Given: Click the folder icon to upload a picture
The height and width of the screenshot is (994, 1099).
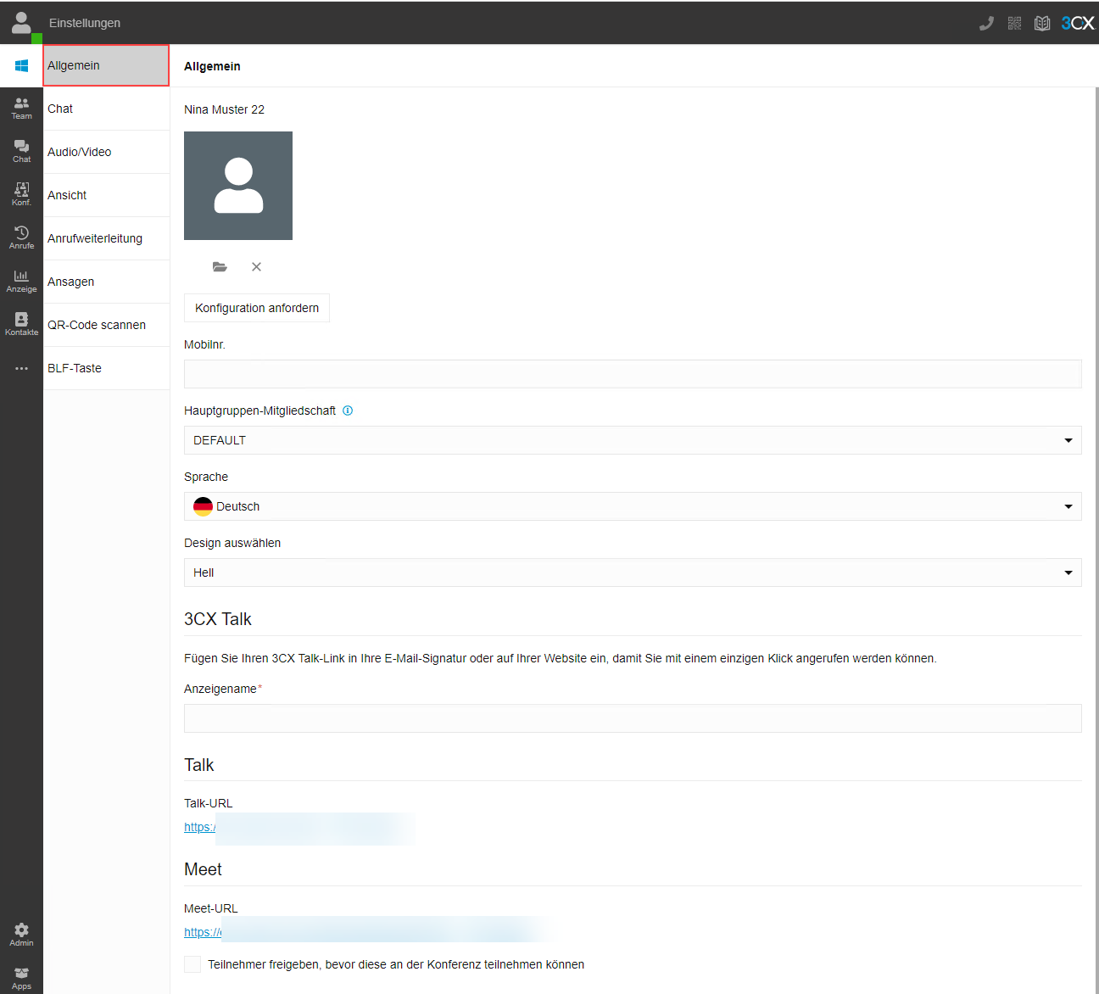Looking at the screenshot, I should (x=220, y=266).
